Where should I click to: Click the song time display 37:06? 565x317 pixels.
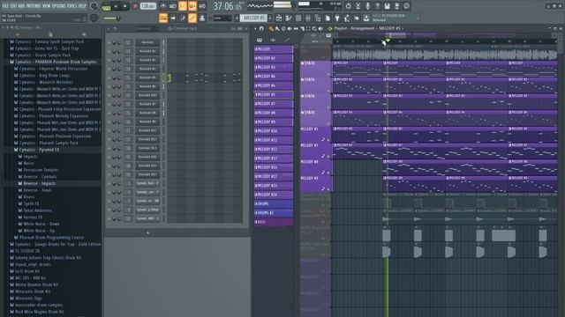(228, 6)
